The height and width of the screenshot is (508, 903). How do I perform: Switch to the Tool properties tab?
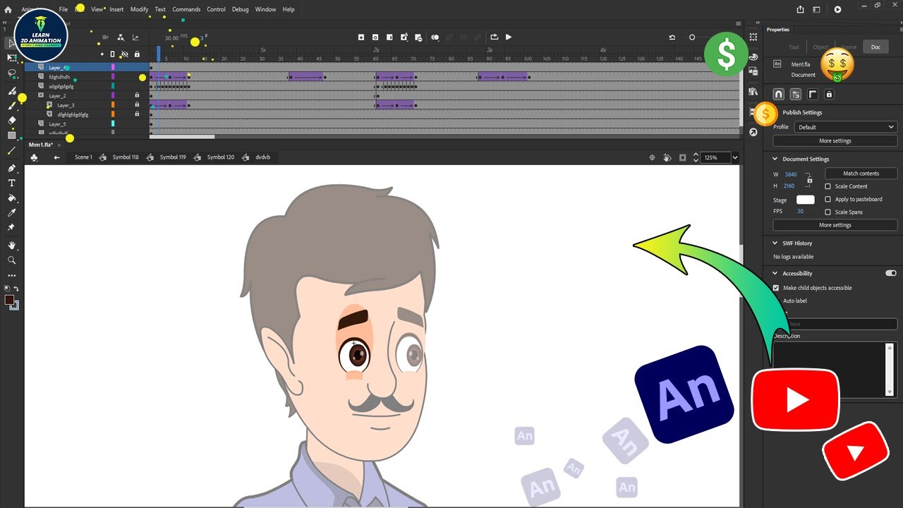coord(794,47)
